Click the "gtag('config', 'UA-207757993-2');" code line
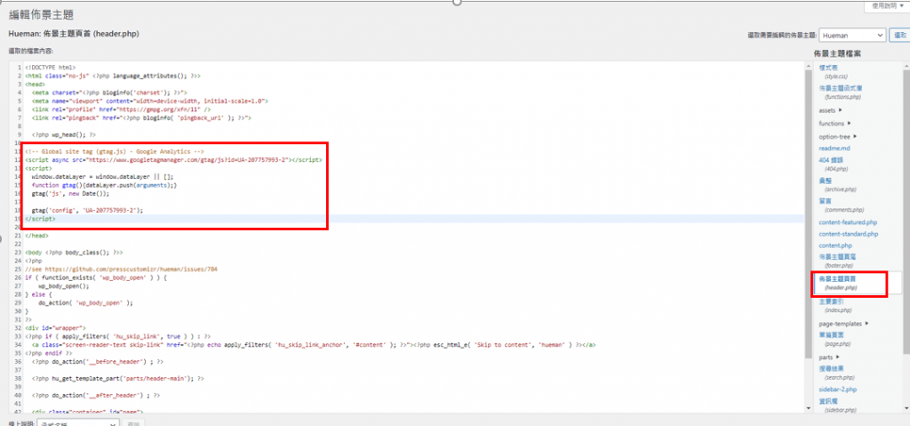Image resolution: width=910 pixels, height=426 pixels. click(x=87, y=210)
